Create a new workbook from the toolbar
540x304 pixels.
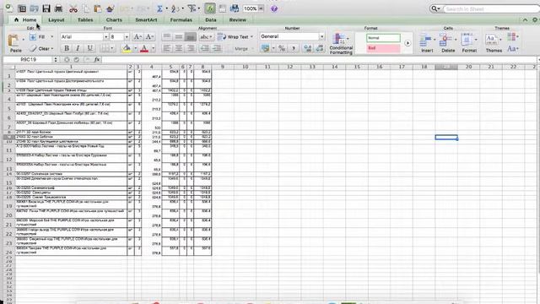9,8
